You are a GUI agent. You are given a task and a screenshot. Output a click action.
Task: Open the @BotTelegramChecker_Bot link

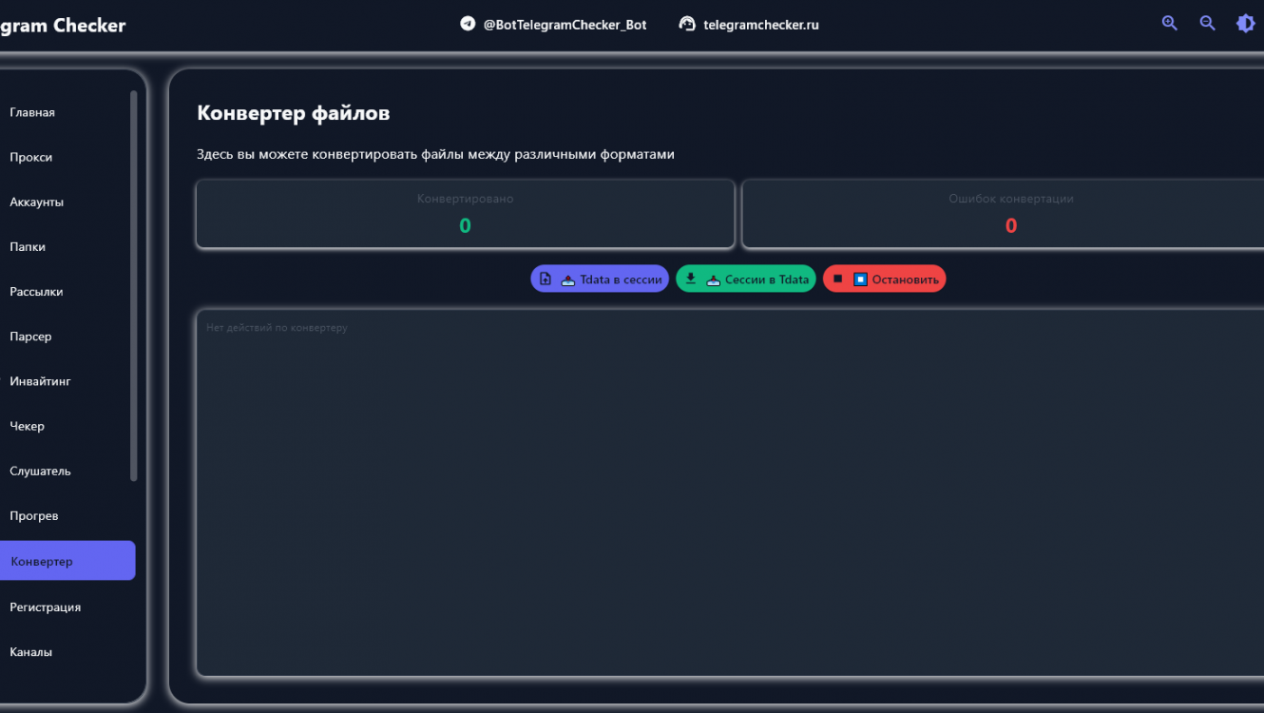565,25
